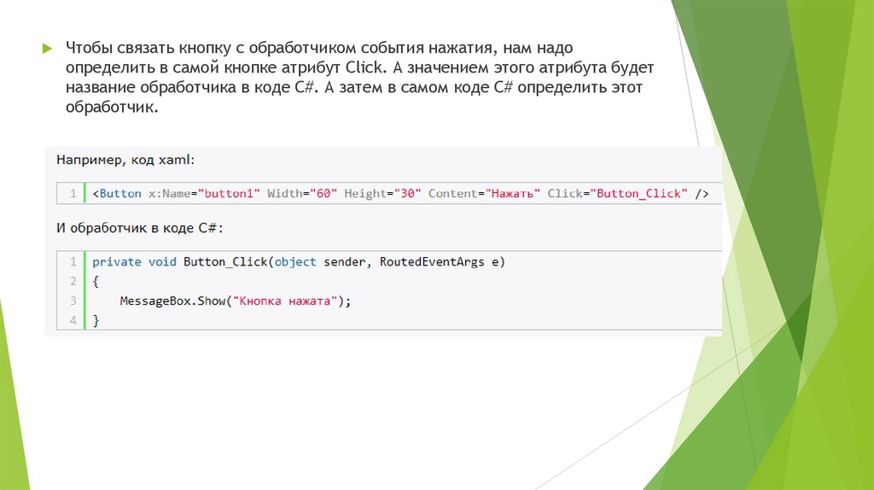Click line number 1 of xaml block
Screen dimensions: 874x490
coord(73,194)
